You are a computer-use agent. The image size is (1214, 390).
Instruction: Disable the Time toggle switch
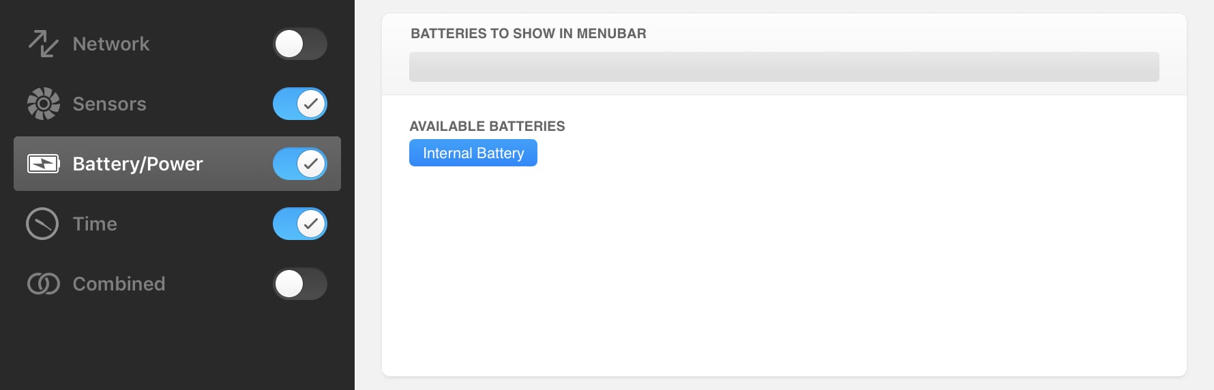click(300, 224)
